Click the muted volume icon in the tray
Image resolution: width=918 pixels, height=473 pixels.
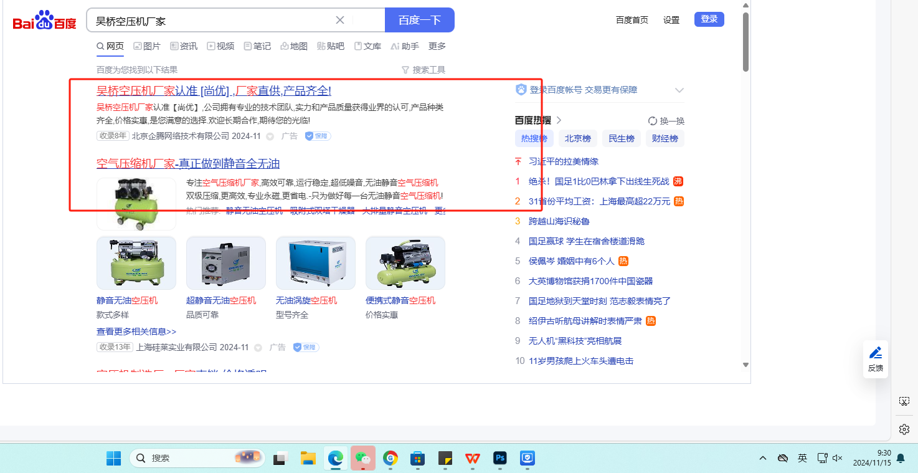pyautogui.click(x=837, y=458)
